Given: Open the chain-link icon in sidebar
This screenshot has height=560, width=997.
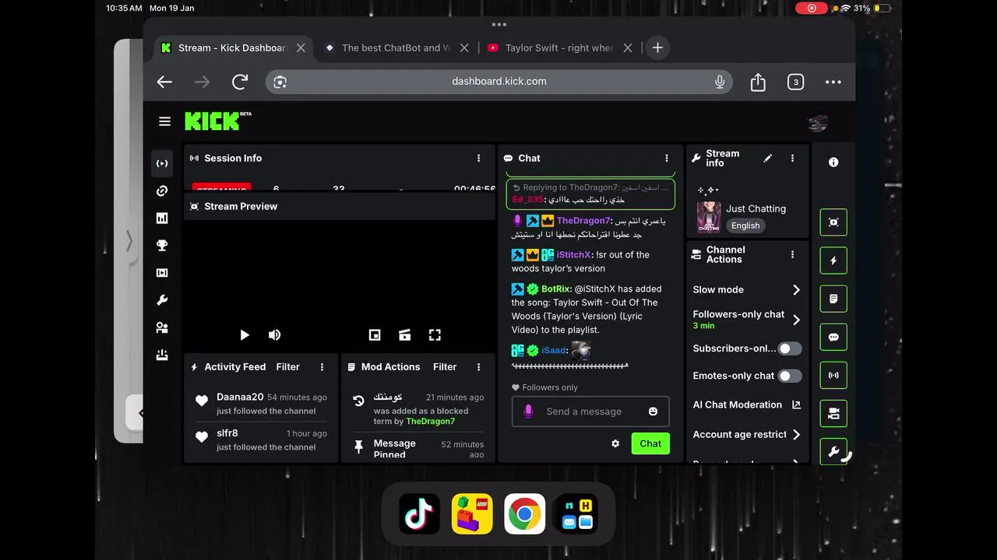Looking at the screenshot, I should (162, 191).
